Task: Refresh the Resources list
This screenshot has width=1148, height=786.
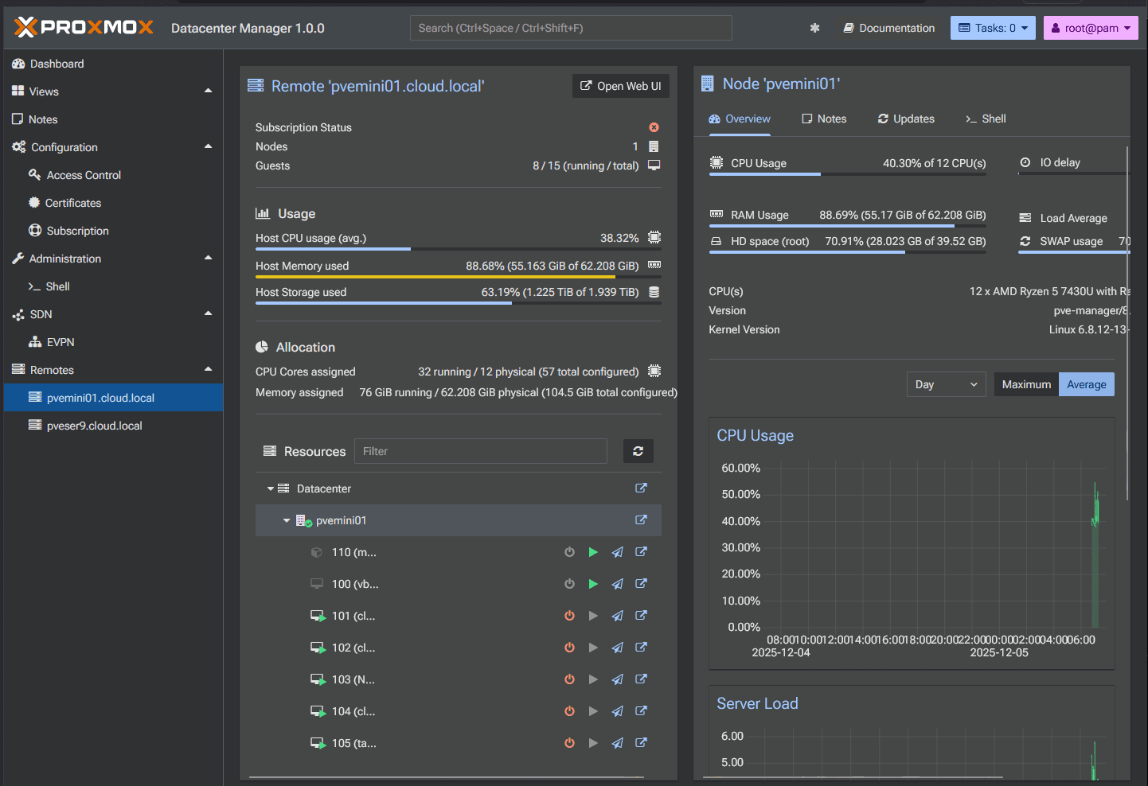Action: 638,451
